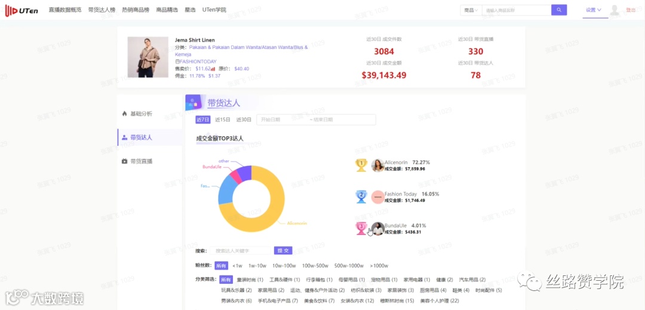Select the 100w-500w followers filter

[x=315, y=266]
